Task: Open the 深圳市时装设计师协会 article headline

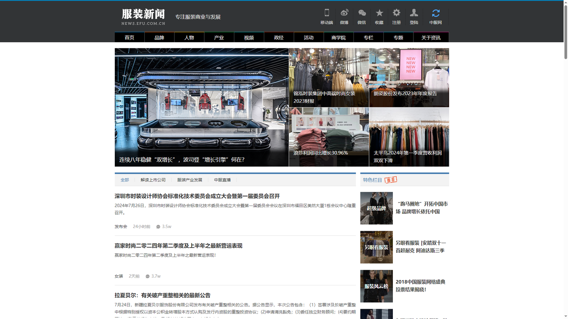Action: coord(197,196)
